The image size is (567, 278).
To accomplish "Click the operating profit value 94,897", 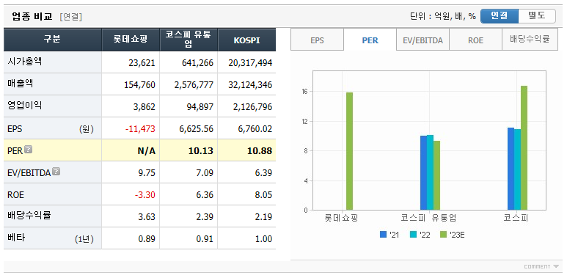I will pyautogui.click(x=200, y=107).
